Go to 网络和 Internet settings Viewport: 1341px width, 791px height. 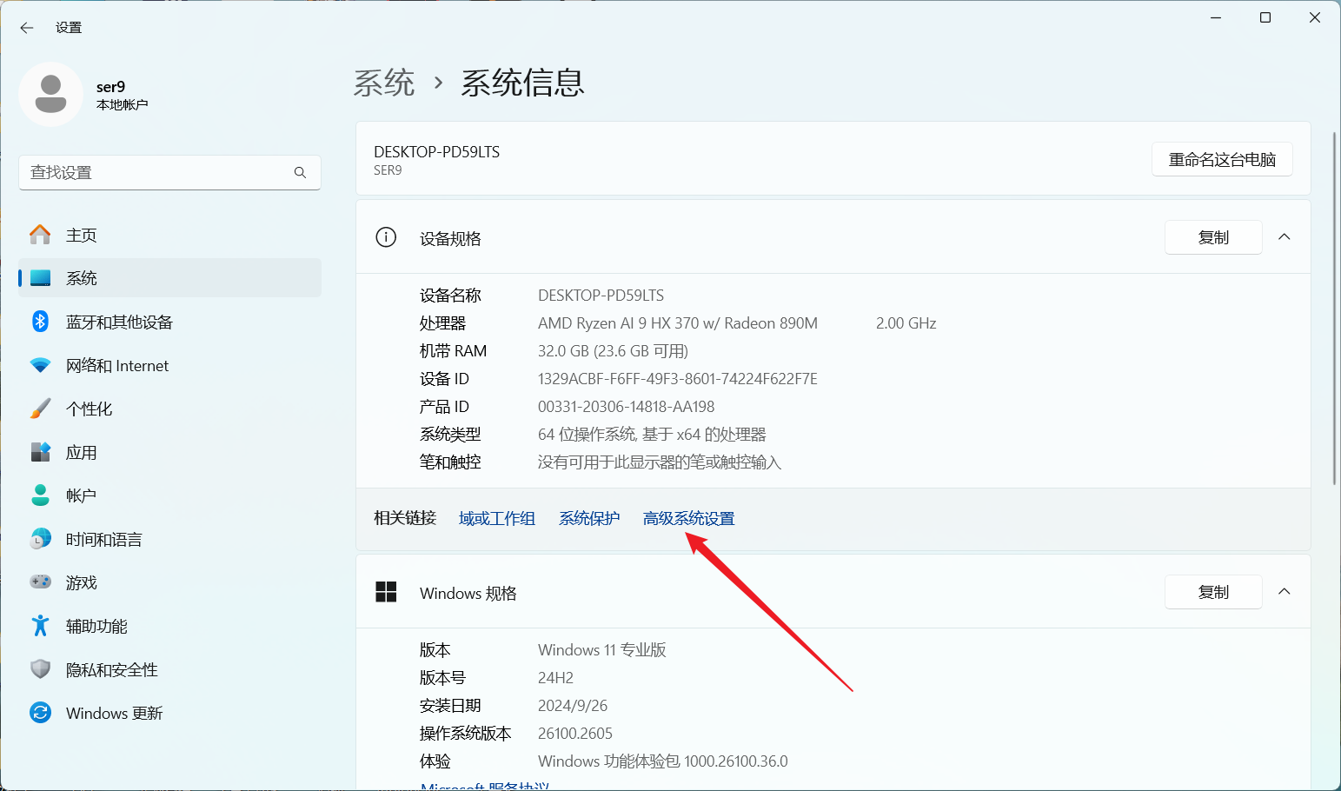pos(169,365)
